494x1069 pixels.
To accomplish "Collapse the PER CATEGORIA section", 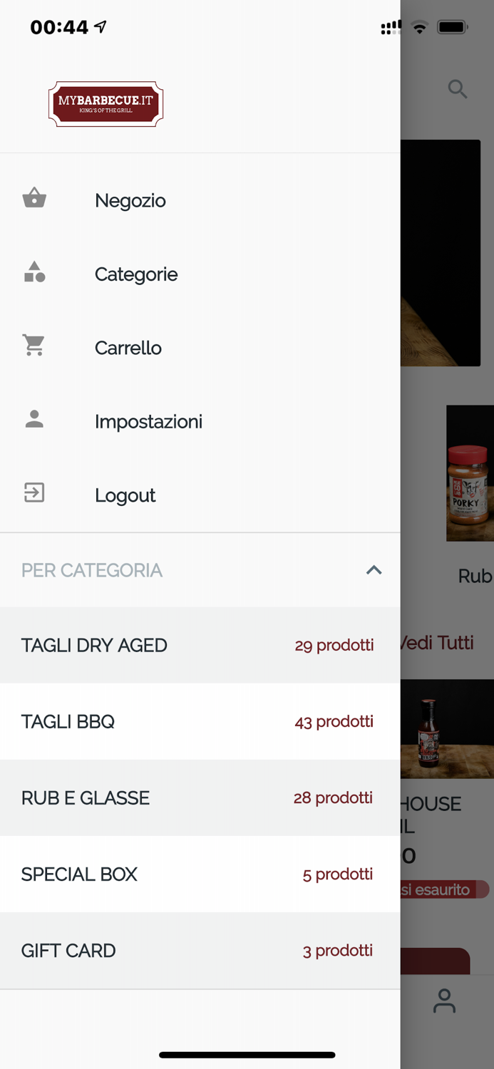I will [374, 570].
